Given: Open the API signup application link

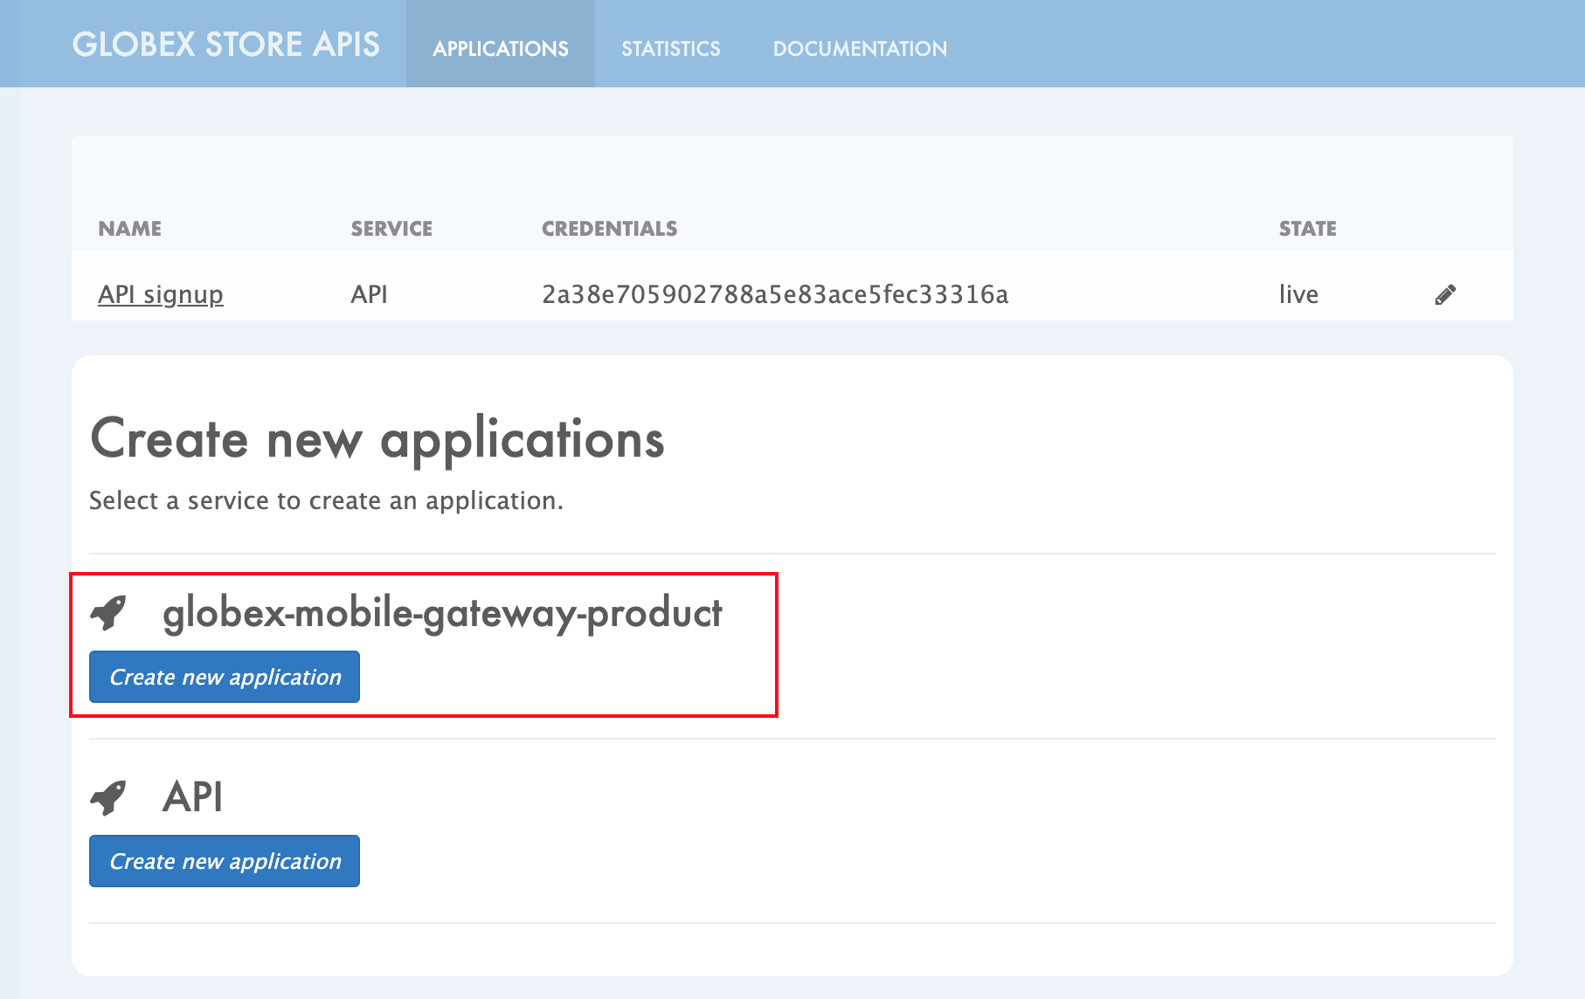Looking at the screenshot, I should coord(161,294).
